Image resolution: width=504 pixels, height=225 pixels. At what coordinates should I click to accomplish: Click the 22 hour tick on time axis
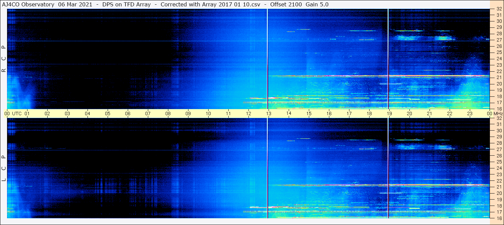pos(450,114)
